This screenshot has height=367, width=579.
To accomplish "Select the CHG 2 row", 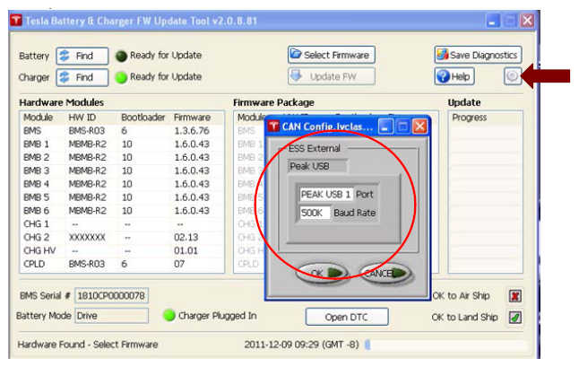I will pyautogui.click(x=122, y=237).
